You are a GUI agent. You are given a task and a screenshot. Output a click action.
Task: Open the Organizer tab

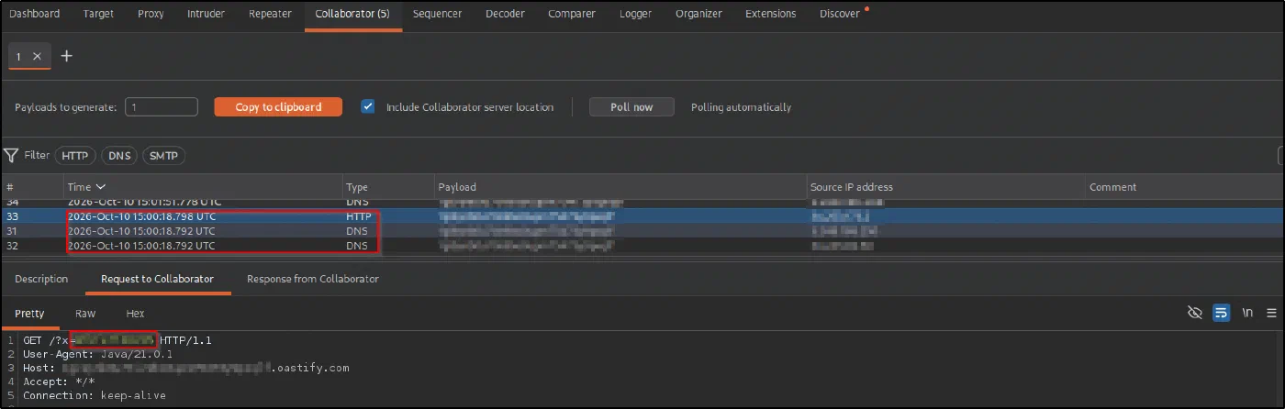[698, 14]
